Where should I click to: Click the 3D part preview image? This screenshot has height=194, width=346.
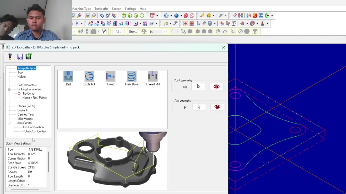112,161
